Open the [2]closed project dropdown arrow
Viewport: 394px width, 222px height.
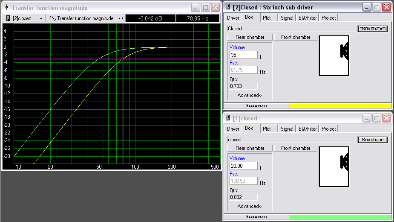pyautogui.click(x=41, y=18)
